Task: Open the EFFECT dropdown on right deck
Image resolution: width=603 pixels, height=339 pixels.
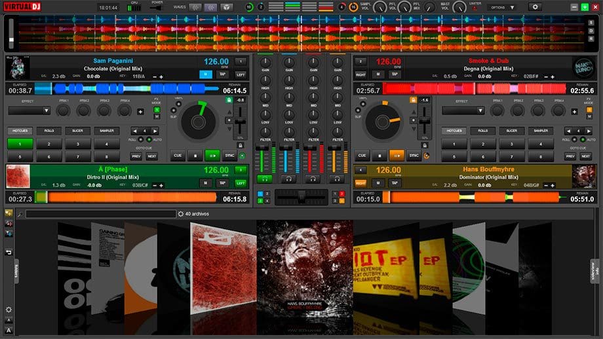Action: coord(463,111)
